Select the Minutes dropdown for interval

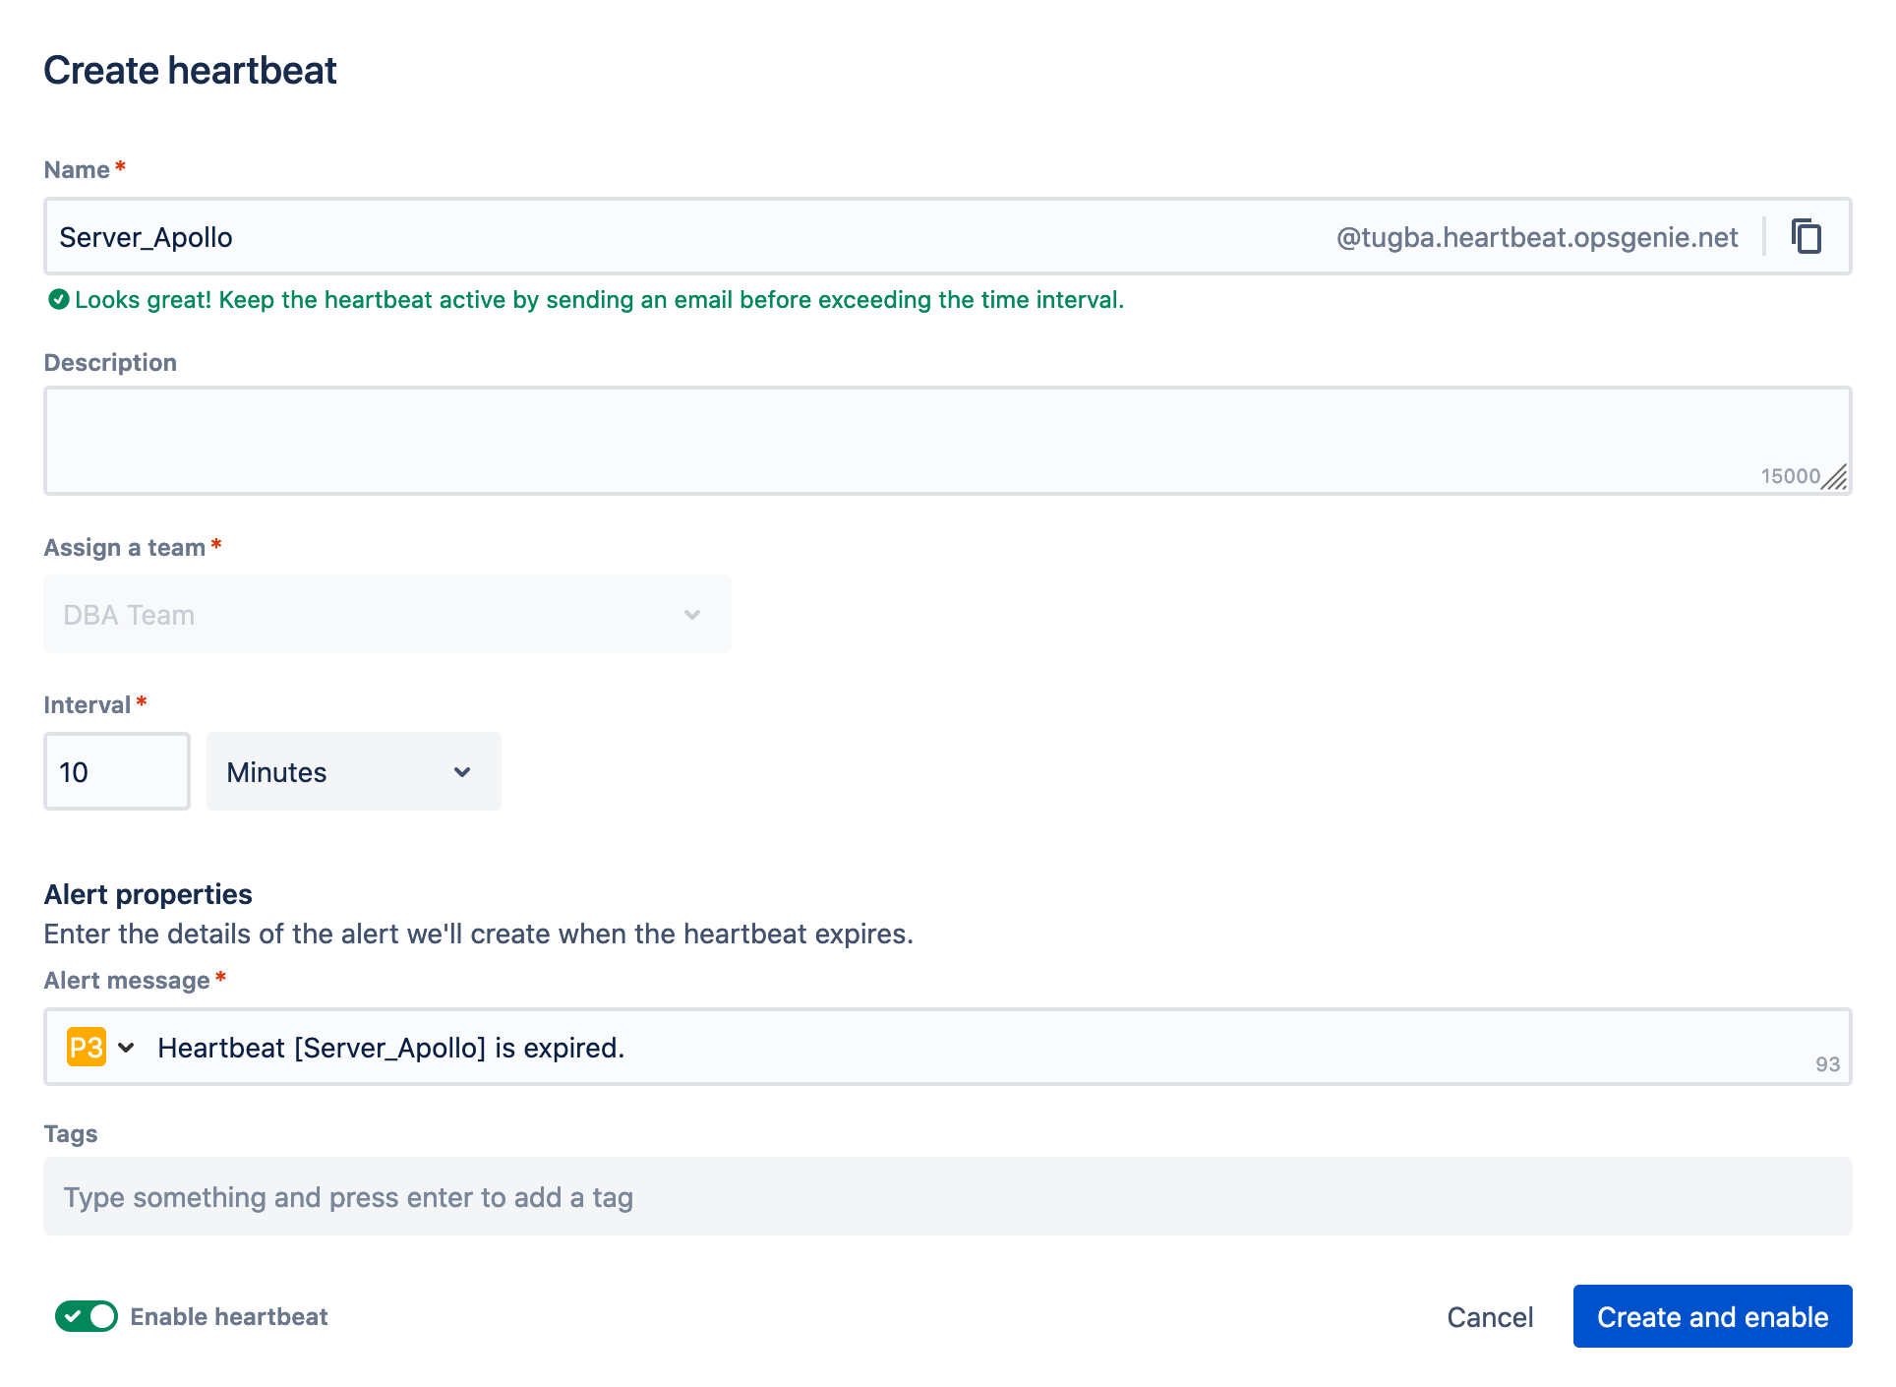click(x=352, y=770)
